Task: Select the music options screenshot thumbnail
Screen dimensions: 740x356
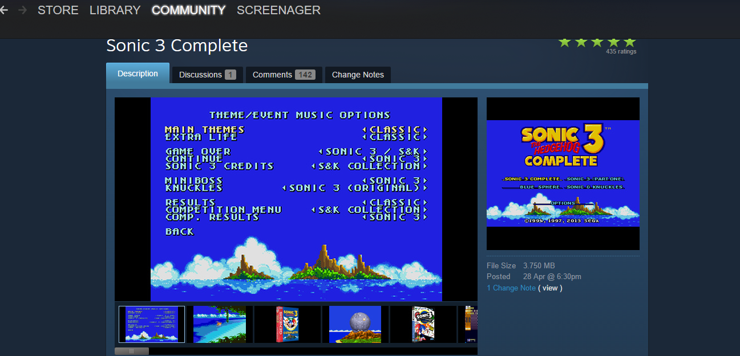Action: 152,324
